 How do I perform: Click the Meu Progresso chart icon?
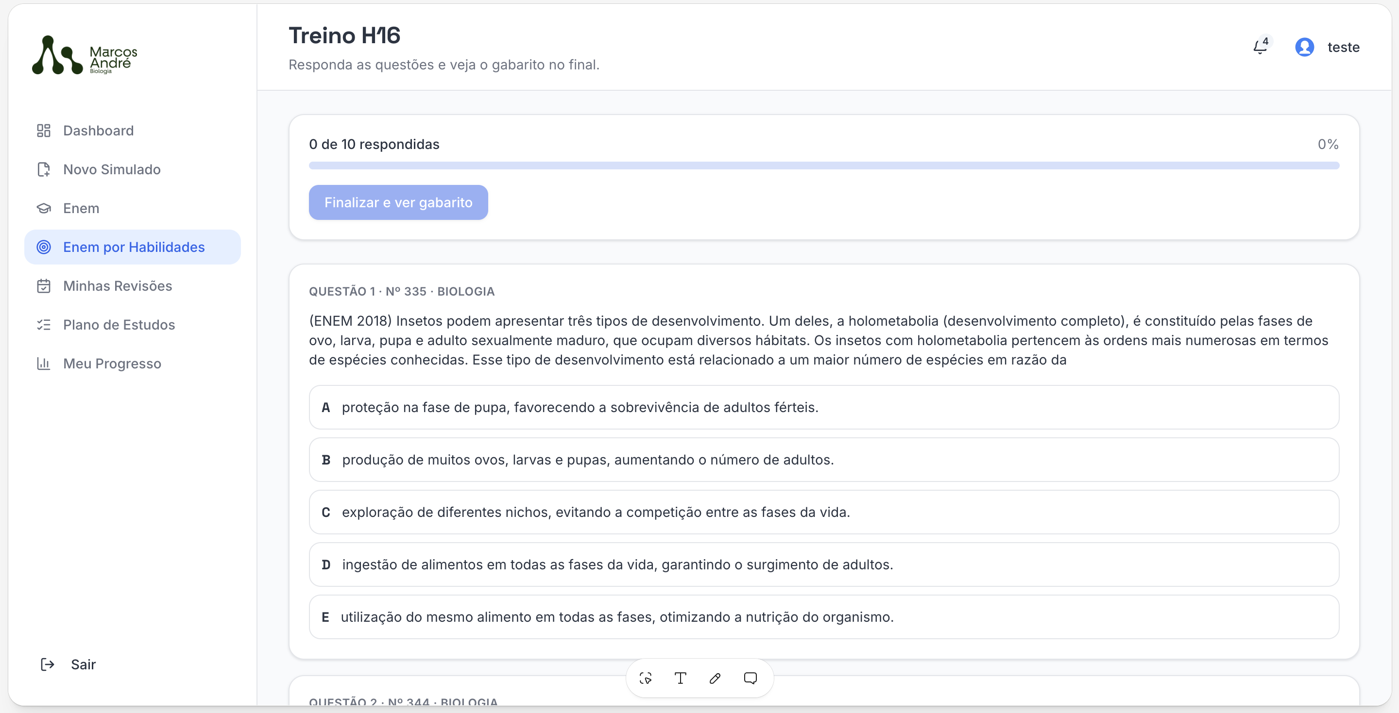point(43,364)
